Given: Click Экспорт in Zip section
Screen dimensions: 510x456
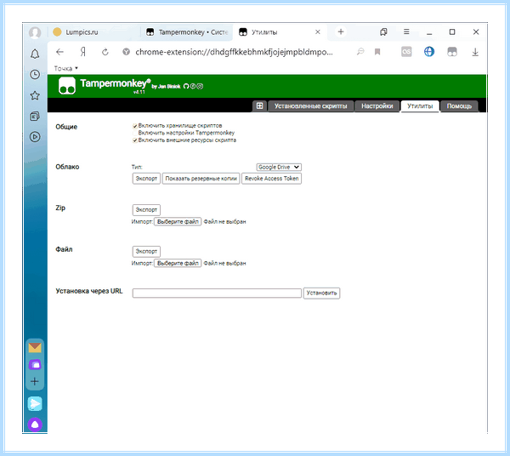Looking at the screenshot, I should tap(146, 210).
